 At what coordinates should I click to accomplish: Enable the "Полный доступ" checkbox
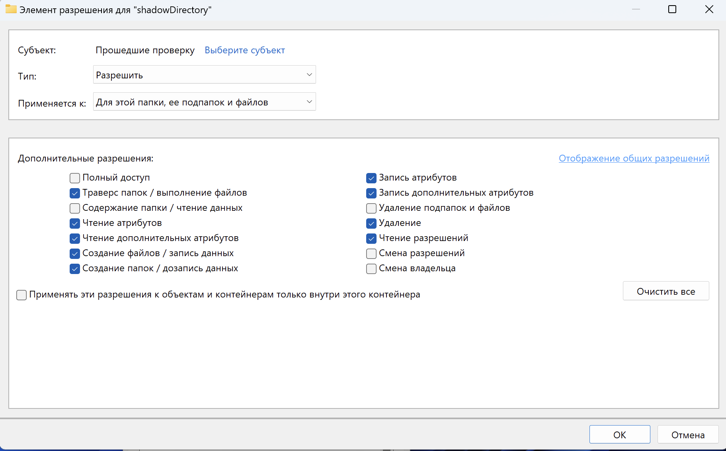pos(75,178)
